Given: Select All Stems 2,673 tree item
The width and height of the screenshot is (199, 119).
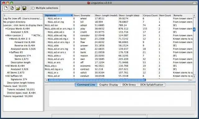Looking at the screenshot, I should click(16, 73).
